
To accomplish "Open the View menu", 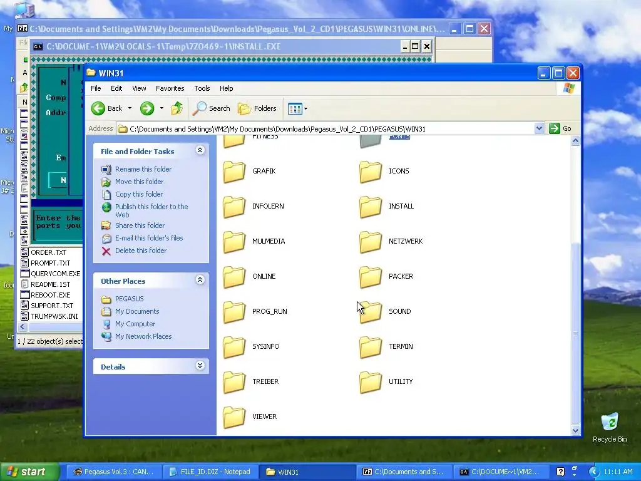I will pos(139,88).
